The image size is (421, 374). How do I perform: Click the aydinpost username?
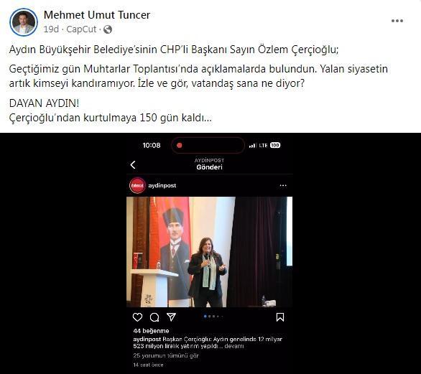point(162,185)
